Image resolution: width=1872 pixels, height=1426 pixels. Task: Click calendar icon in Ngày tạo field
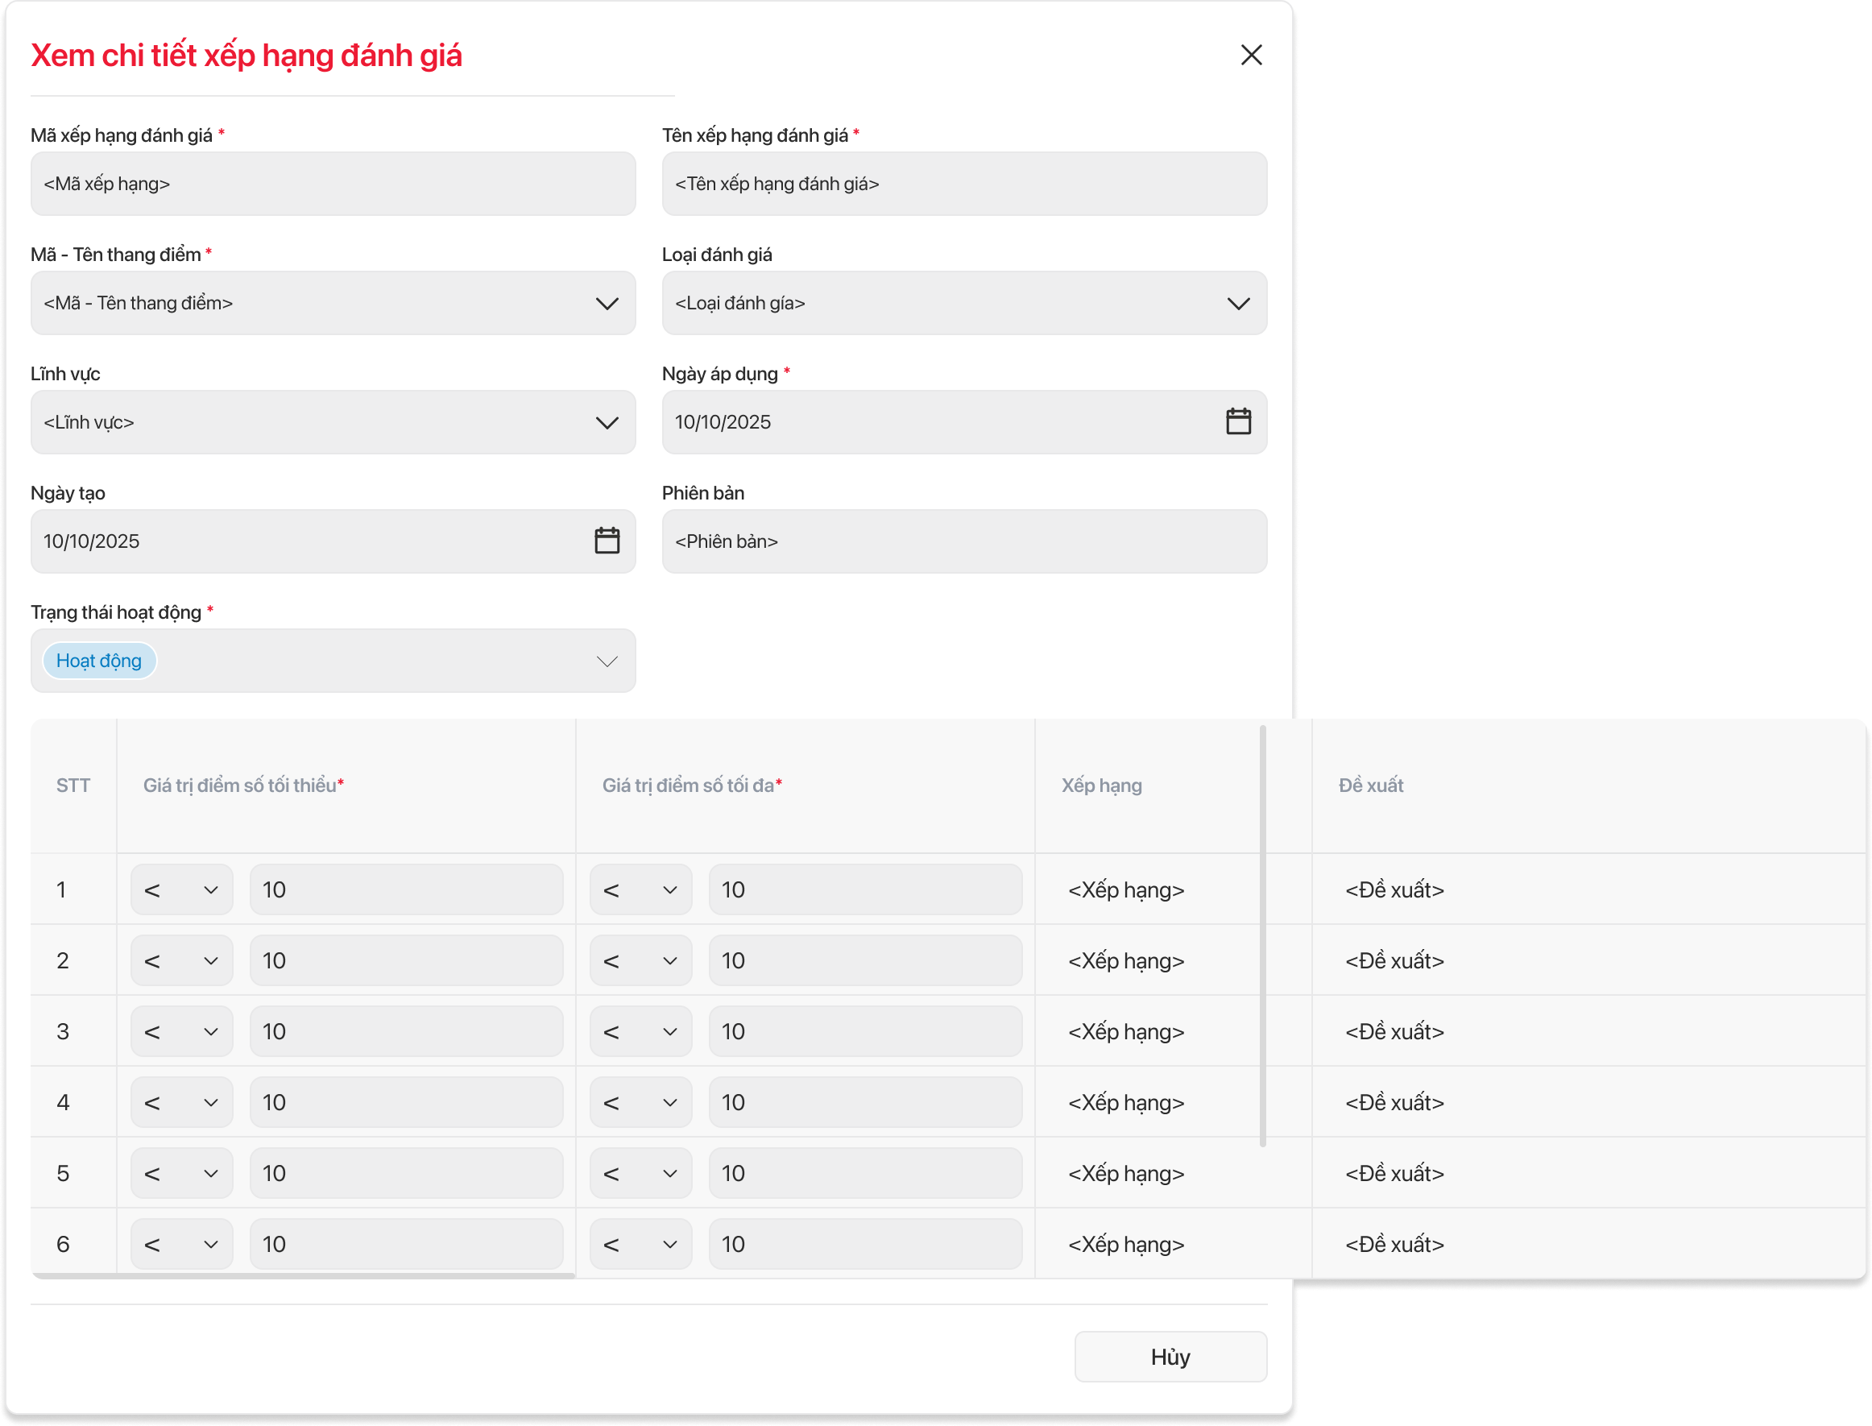tap(607, 541)
